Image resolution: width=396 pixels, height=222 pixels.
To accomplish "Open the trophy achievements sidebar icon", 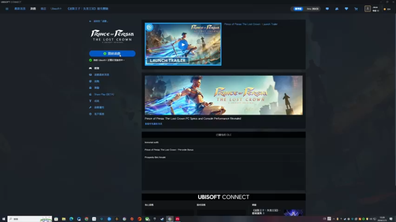I will tap(90, 101).
